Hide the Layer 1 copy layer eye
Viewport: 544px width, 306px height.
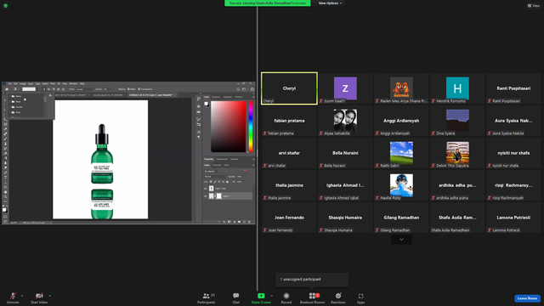[206, 189]
